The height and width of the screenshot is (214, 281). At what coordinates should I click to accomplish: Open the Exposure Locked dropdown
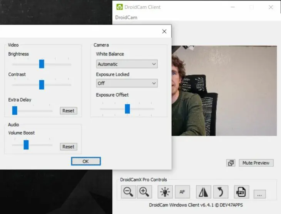[127, 83]
